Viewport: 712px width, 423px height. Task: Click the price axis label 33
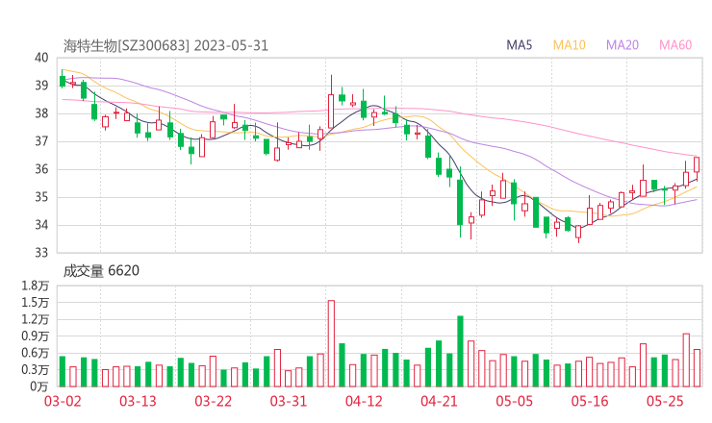click(41, 253)
